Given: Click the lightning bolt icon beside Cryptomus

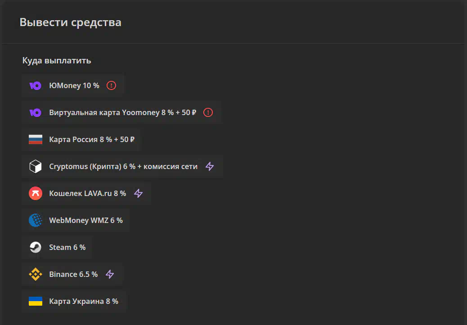Looking at the screenshot, I should (210, 166).
